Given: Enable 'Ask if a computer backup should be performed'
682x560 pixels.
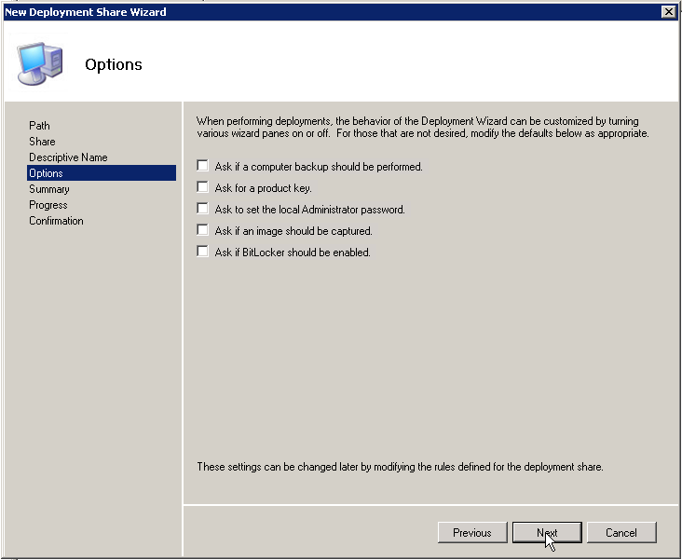Looking at the screenshot, I should click(202, 167).
